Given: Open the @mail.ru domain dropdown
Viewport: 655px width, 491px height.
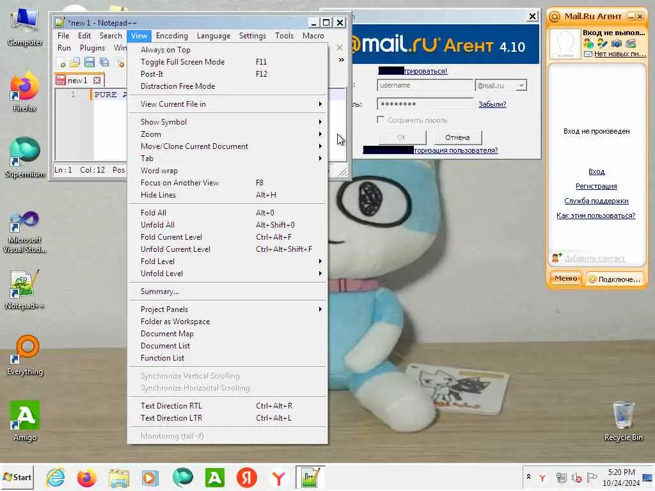Looking at the screenshot, I should click(x=521, y=86).
